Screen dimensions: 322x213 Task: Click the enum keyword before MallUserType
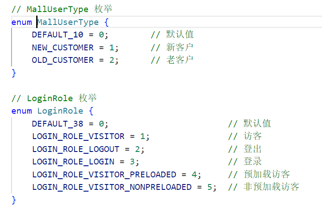[21, 22]
